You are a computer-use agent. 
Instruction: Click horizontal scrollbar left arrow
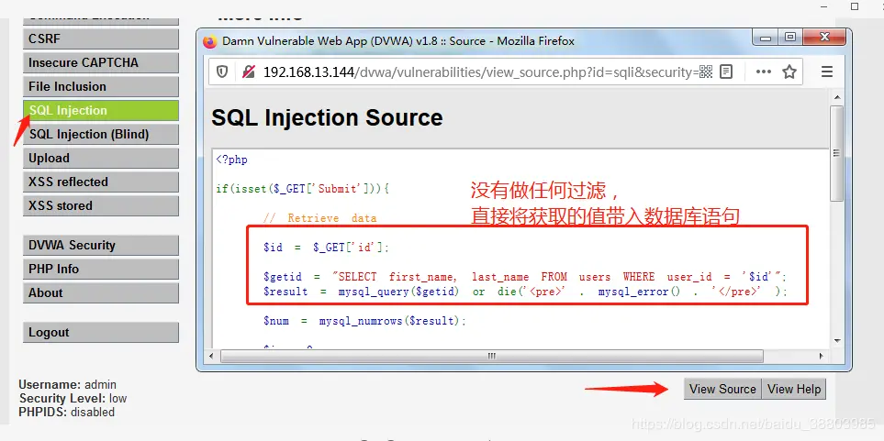pos(212,356)
